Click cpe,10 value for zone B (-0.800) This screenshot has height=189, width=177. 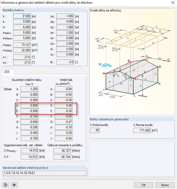(x=30, y=95)
